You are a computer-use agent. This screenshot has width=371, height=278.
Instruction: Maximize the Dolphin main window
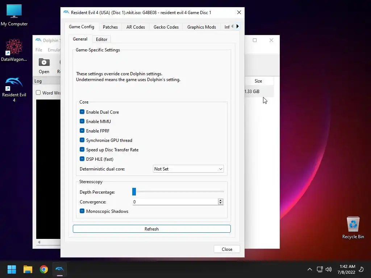(255, 40)
